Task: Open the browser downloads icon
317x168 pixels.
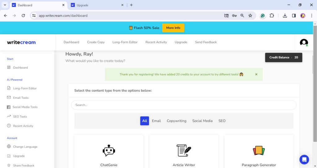Action: (x=285, y=15)
